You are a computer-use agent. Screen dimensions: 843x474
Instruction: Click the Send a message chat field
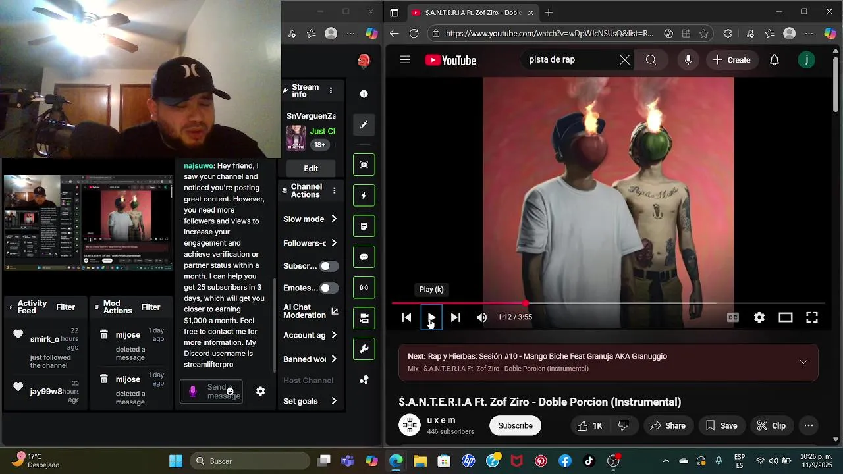point(211,392)
